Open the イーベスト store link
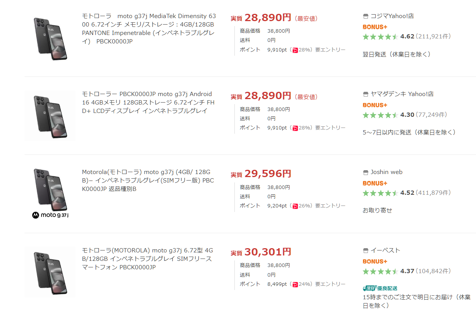 (385, 250)
